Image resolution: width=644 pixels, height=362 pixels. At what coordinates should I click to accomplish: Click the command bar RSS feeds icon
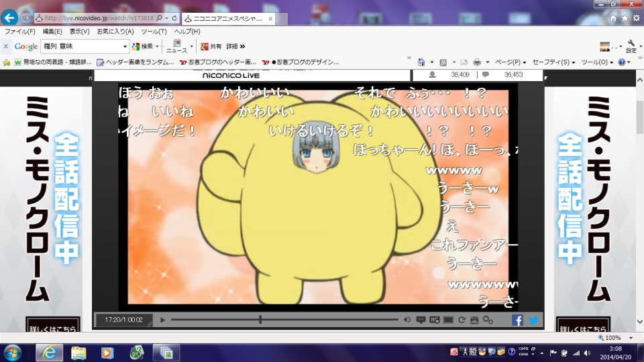443,62
